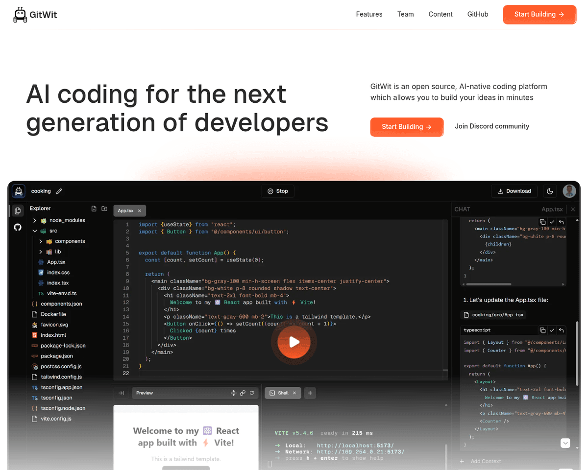
Task: Click the refresh icon in the Preview bar
Action: pyautogui.click(x=252, y=393)
